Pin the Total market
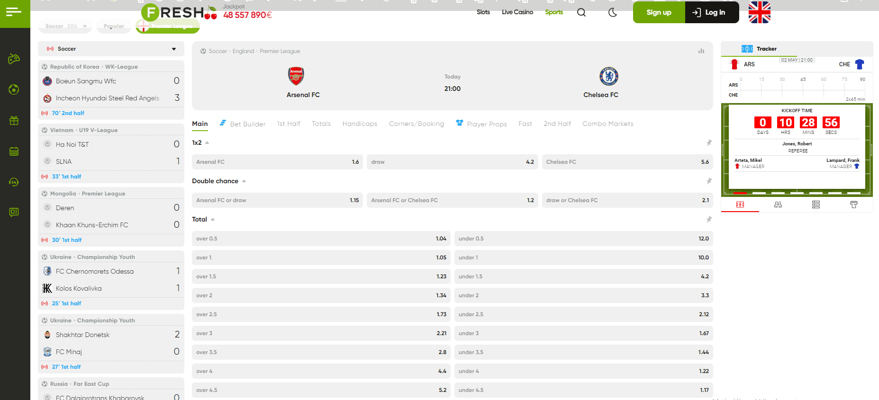 pyautogui.click(x=709, y=219)
